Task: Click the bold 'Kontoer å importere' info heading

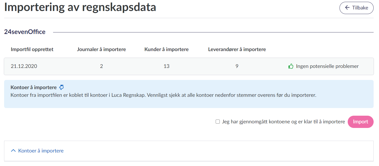Action: [34, 87]
